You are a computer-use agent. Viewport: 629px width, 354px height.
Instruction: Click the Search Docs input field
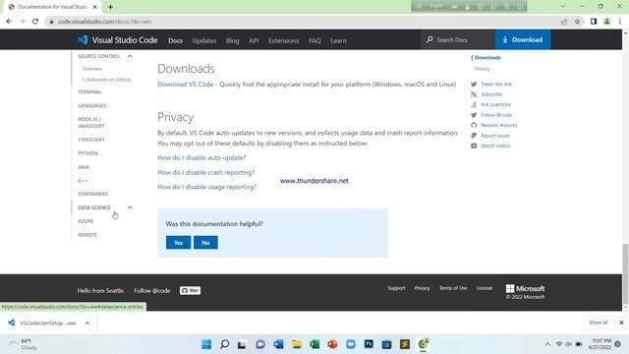458,39
